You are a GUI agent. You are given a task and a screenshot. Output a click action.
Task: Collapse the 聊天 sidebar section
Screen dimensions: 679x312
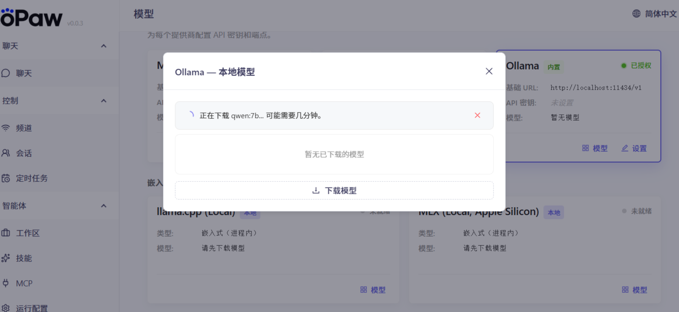pos(104,46)
